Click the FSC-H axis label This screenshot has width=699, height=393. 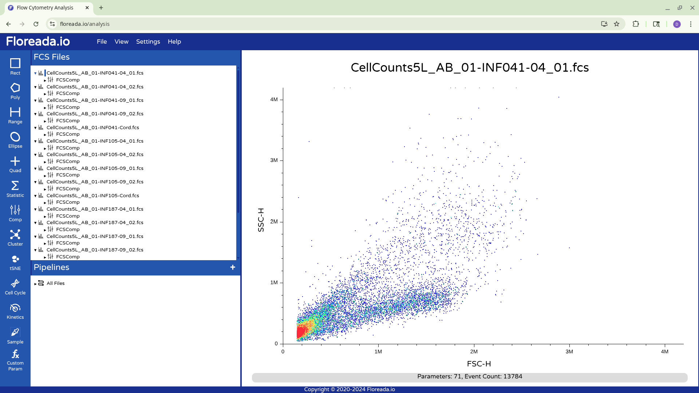pyautogui.click(x=479, y=364)
